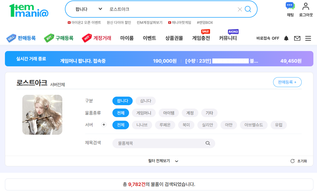Click the title search magnifier icon

click(208, 143)
